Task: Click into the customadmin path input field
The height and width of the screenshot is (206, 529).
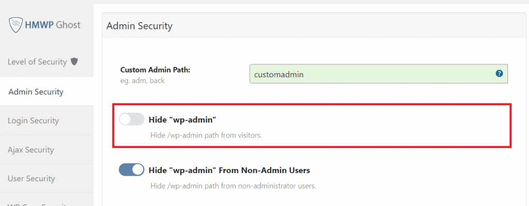Action: click(372, 74)
